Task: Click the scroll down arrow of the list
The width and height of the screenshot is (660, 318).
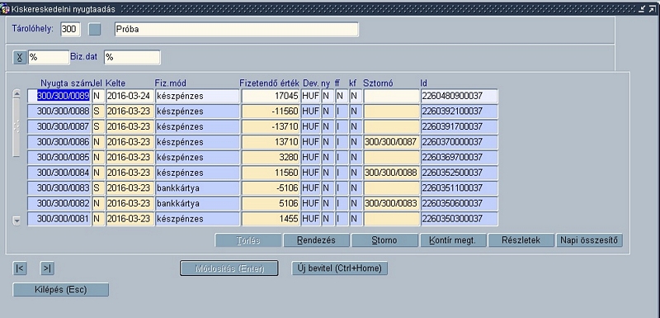Action: [16, 221]
